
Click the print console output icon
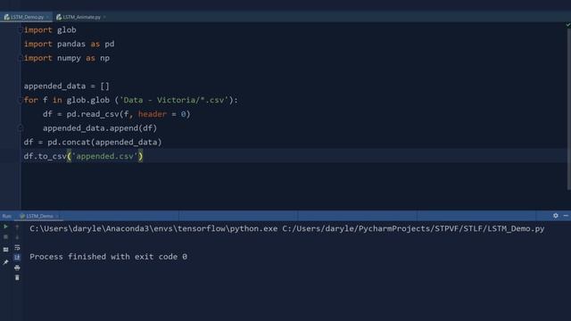click(17, 267)
